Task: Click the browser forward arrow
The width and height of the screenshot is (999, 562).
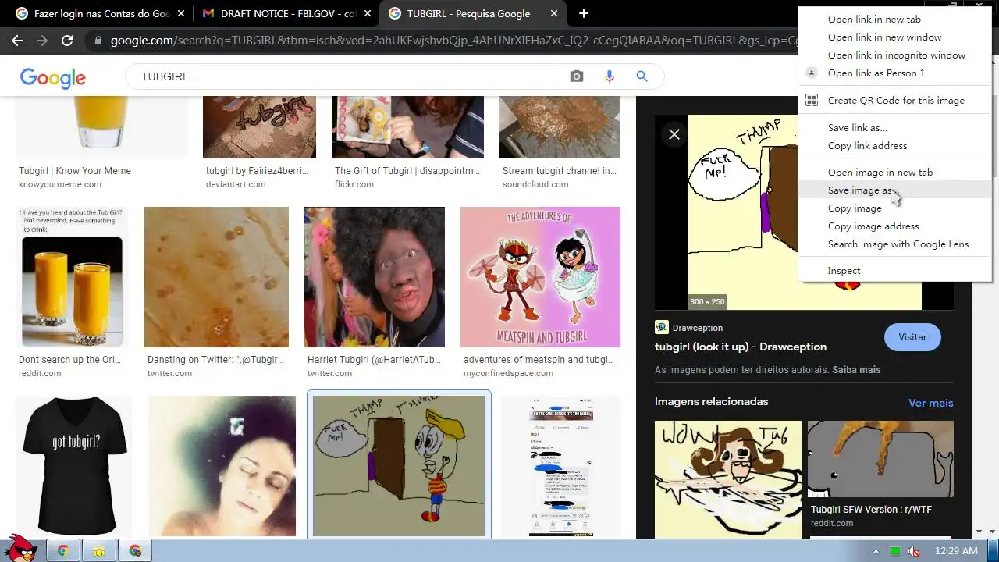Action: pos(42,41)
